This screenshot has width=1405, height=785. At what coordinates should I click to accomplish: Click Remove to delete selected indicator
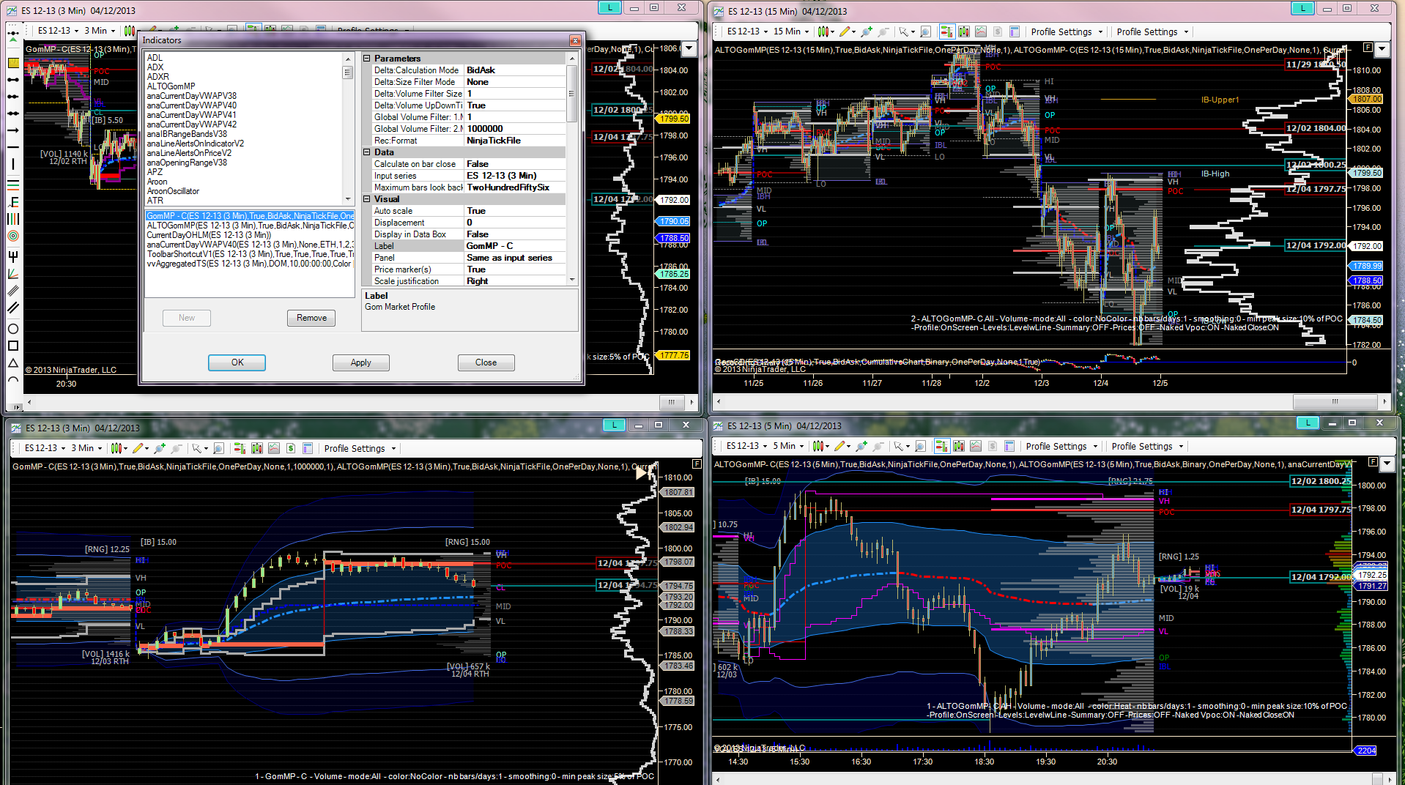point(311,318)
